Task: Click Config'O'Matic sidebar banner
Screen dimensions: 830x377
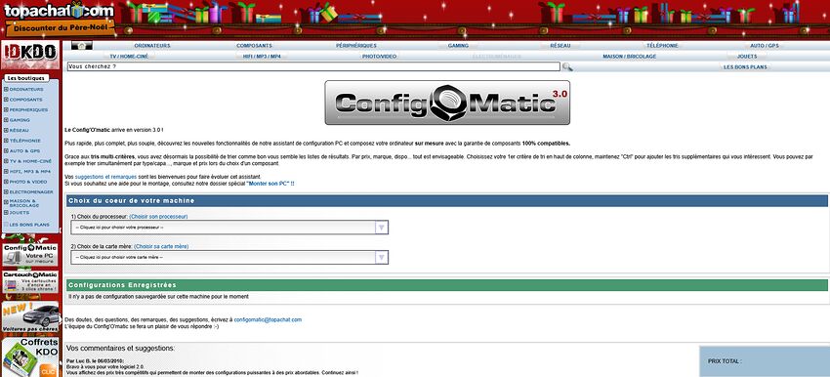Action: pyautogui.click(x=30, y=255)
